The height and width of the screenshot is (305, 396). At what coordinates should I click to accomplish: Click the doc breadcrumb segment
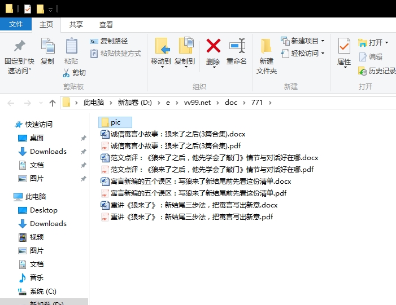click(x=231, y=103)
